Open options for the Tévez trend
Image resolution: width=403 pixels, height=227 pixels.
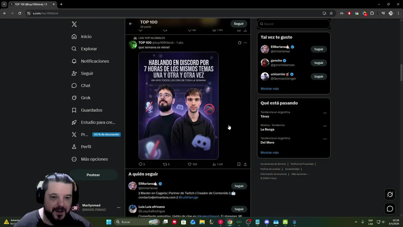[325, 113]
